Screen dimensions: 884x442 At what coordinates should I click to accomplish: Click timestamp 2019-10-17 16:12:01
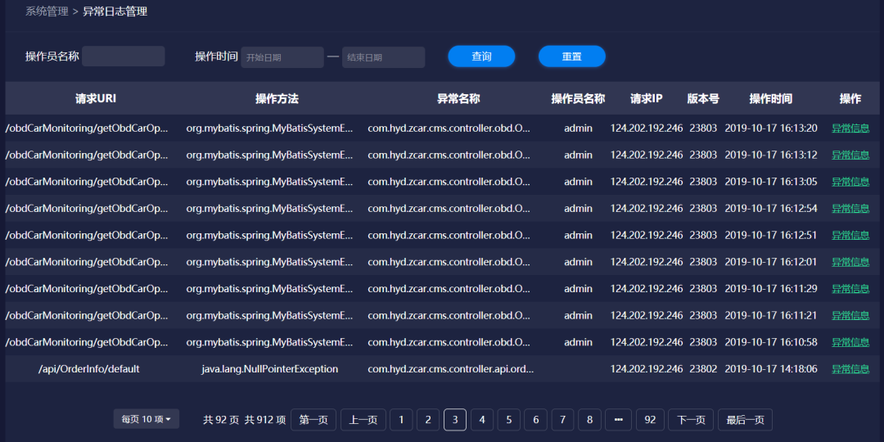[771, 262]
